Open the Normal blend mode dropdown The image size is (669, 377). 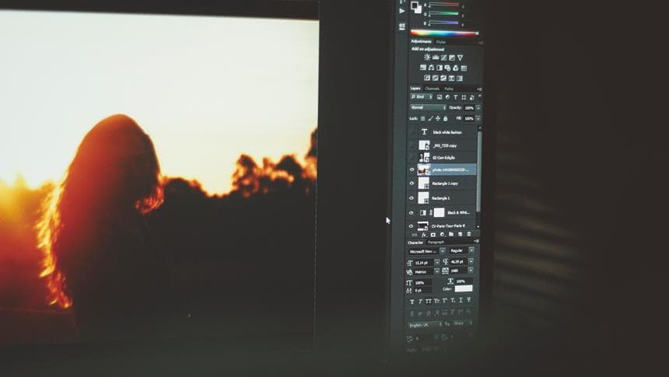(427, 107)
